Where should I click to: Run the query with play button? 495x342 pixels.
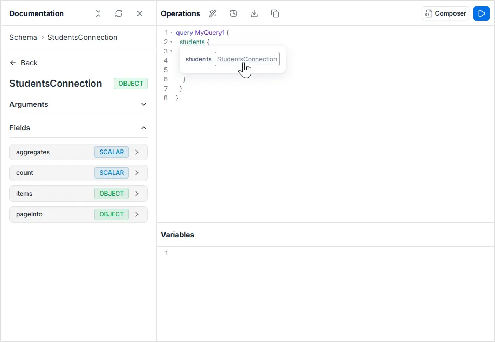(482, 13)
